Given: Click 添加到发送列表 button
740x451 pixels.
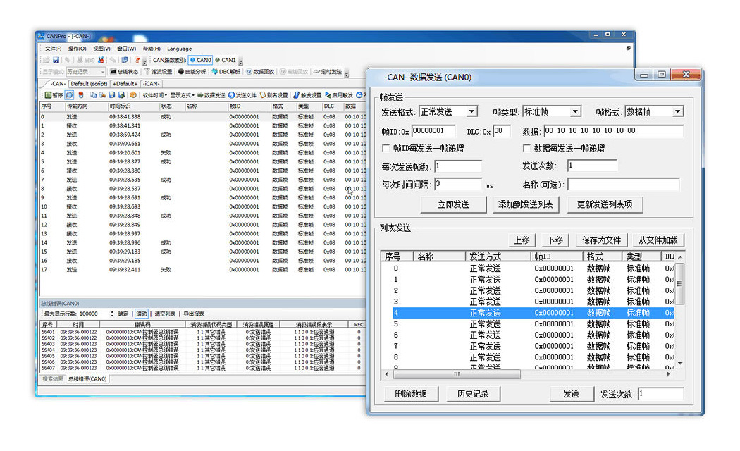Looking at the screenshot, I should (x=526, y=204).
